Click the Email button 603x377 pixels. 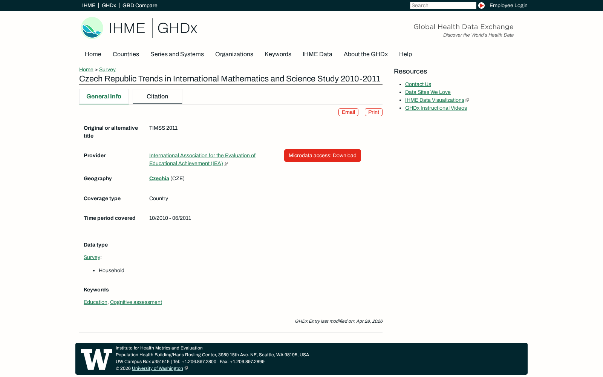(x=348, y=112)
